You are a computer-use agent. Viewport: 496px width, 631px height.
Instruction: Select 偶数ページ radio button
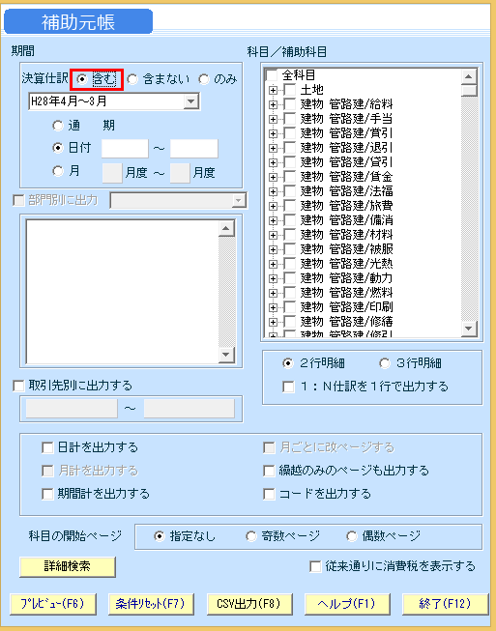(x=352, y=536)
